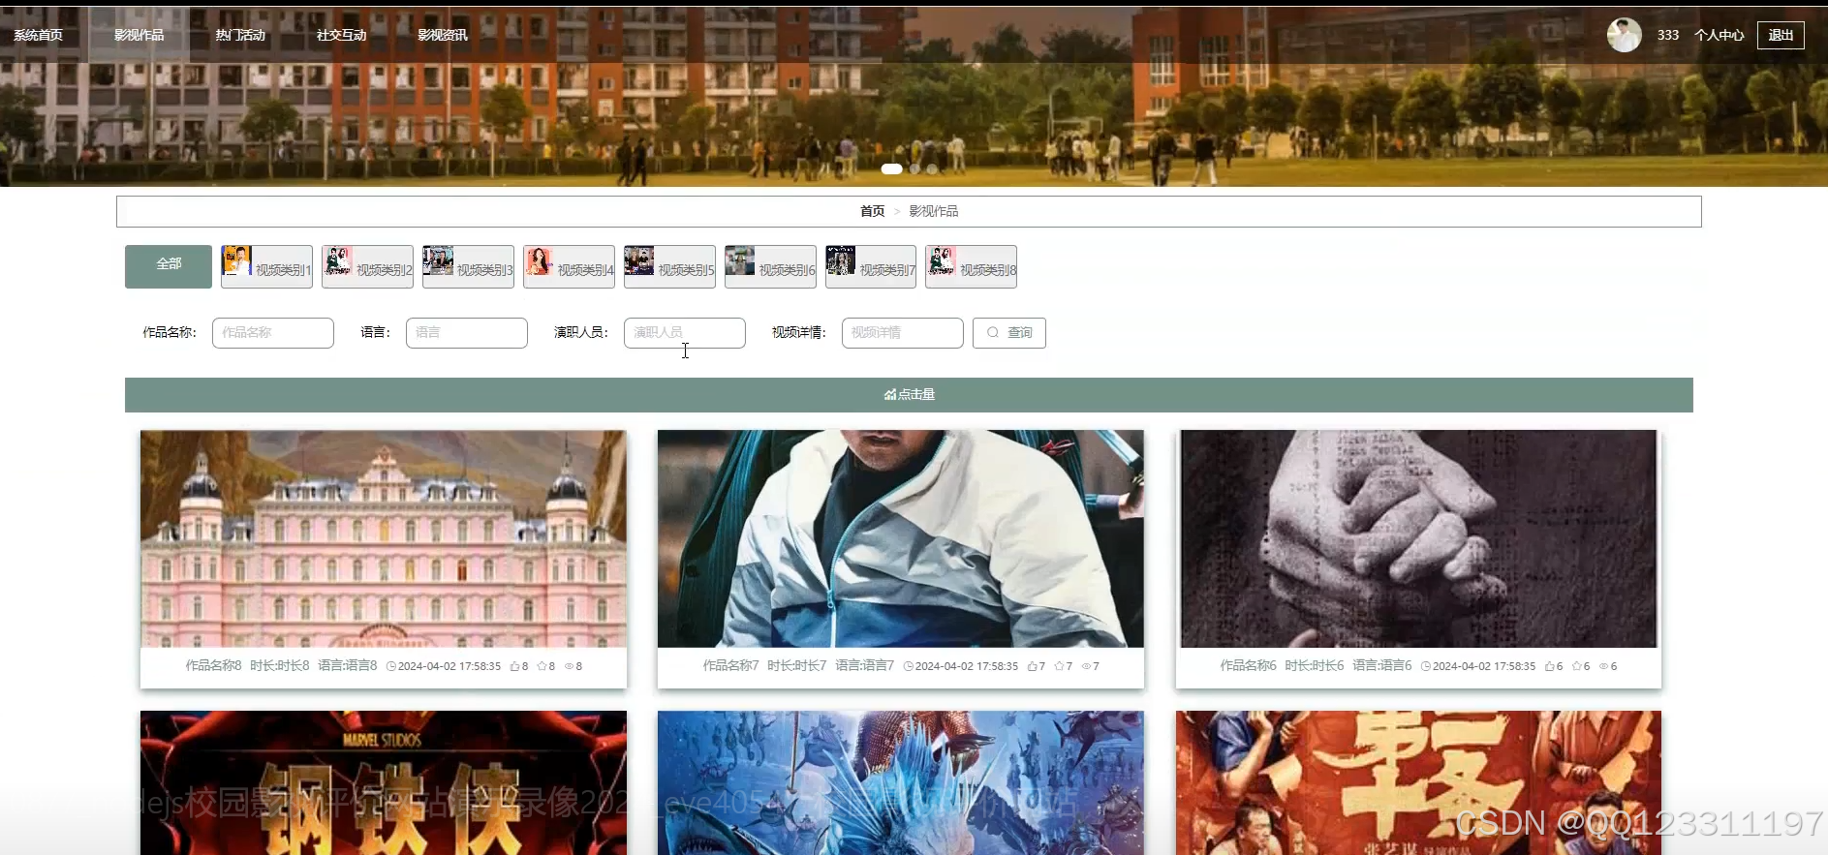Click 作品名称6 title text
Screen dimensions: 1828x855
tap(1248, 666)
